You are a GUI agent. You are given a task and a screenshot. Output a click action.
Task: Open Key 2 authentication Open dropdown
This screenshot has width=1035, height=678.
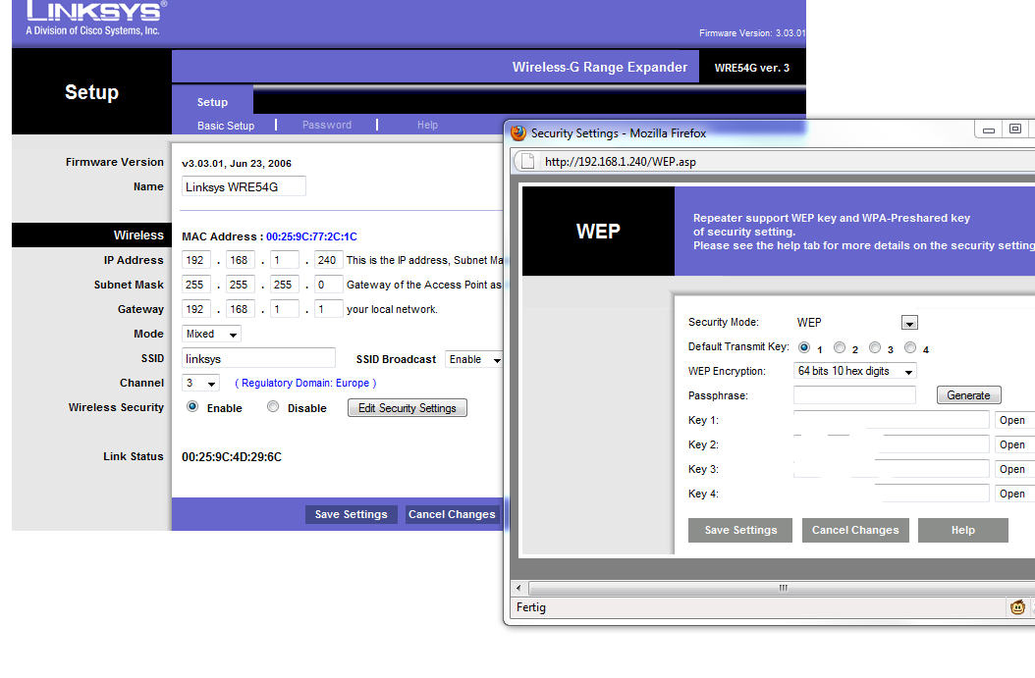1014,444
